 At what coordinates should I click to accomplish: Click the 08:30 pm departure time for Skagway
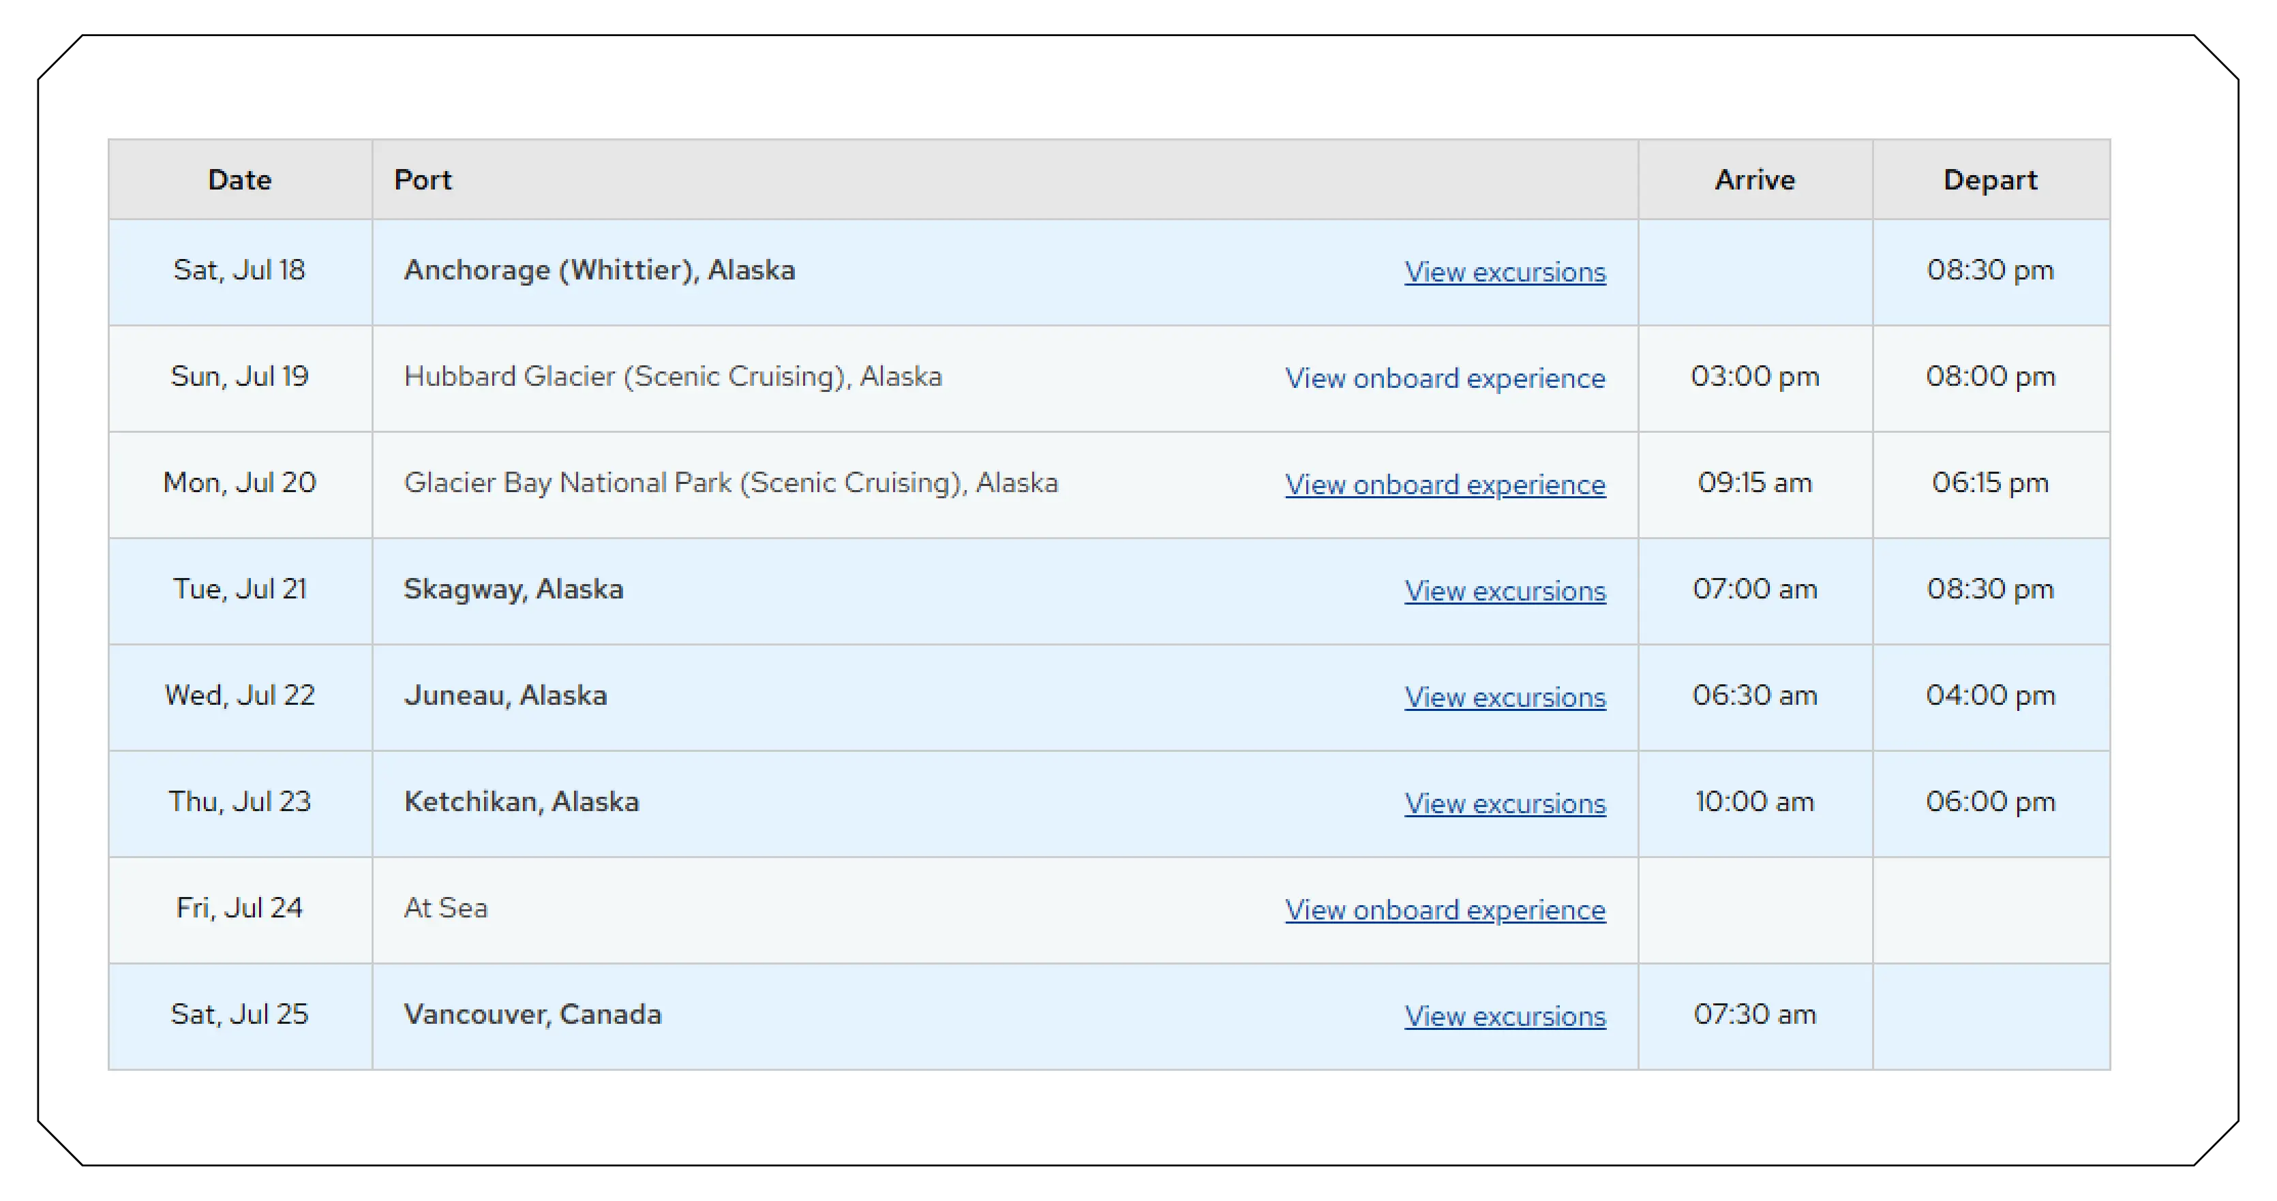point(1991,588)
